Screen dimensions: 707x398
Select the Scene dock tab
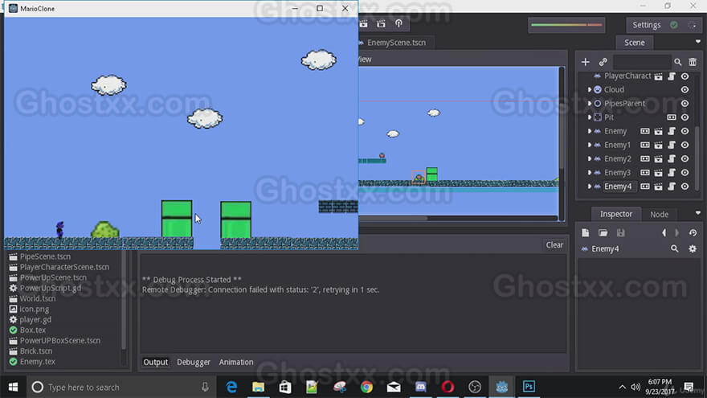635,43
